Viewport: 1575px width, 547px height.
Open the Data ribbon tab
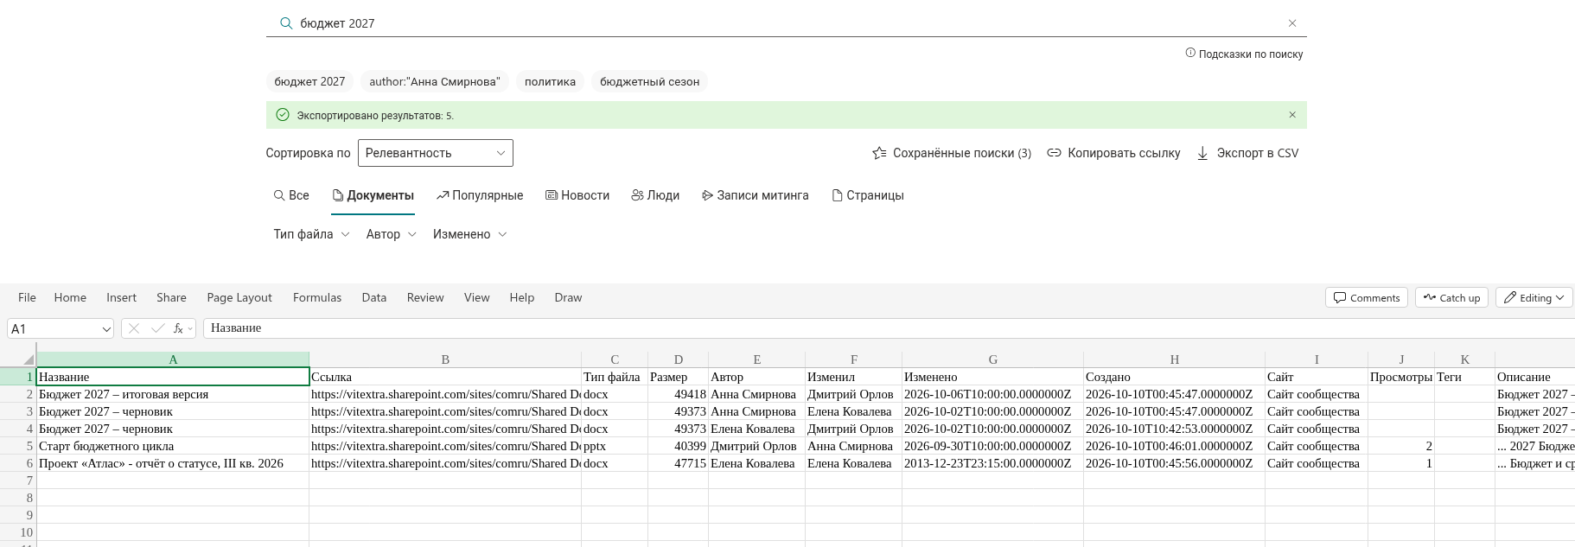374,297
